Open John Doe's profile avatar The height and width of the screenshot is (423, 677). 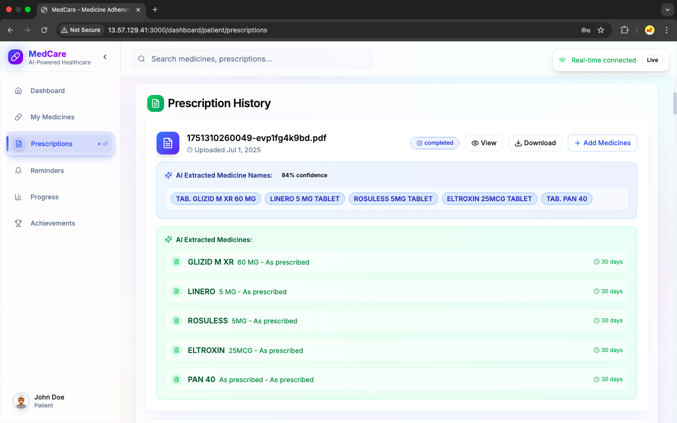[21, 401]
